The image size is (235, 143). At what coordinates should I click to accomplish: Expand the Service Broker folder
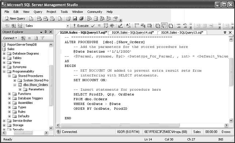(x=4, y=121)
